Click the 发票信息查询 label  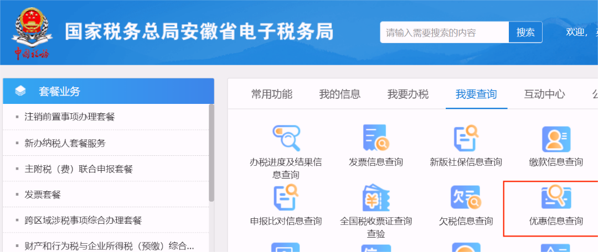[375, 162]
